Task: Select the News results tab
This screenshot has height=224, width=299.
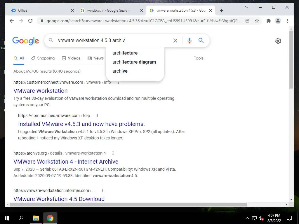Action: 95,58
